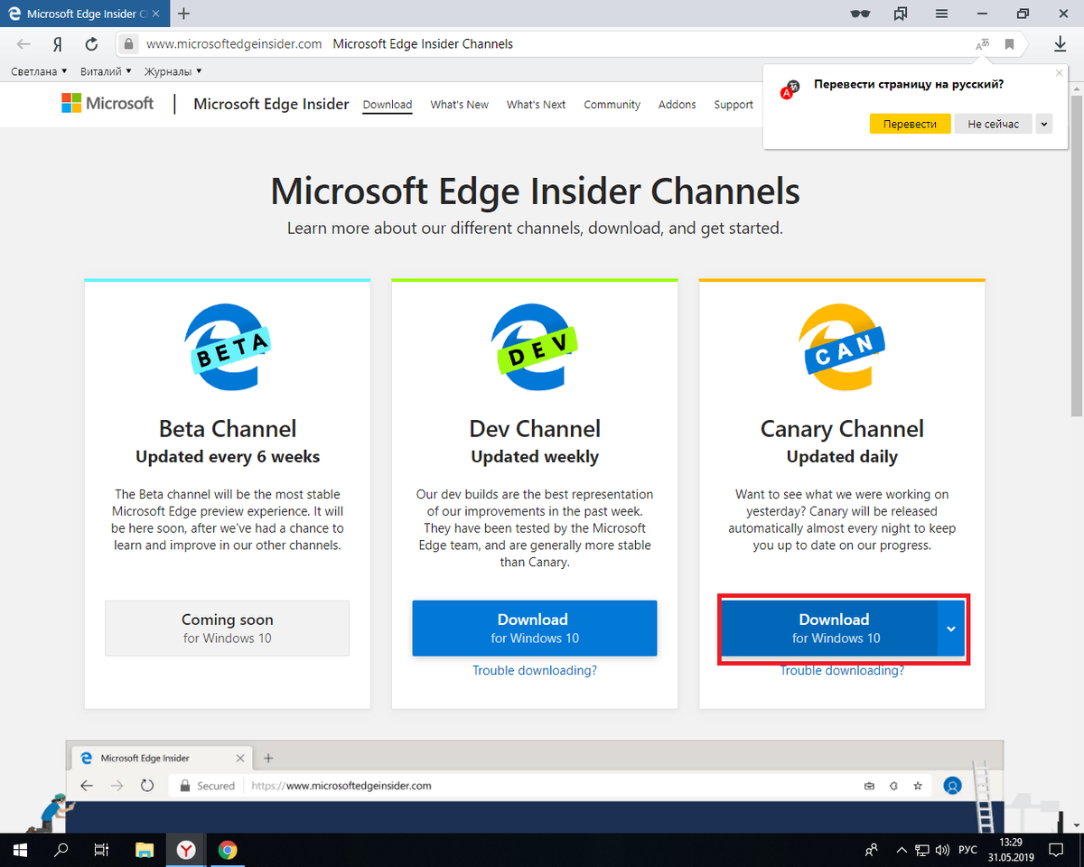Download Dev Channel for Windows 10

[x=535, y=629]
